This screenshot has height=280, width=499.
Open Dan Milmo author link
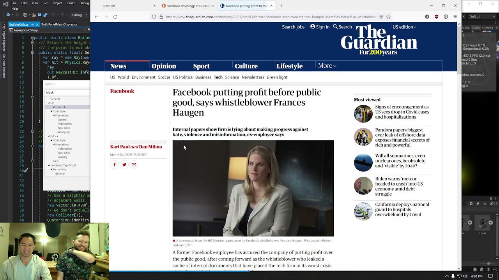[x=150, y=147]
